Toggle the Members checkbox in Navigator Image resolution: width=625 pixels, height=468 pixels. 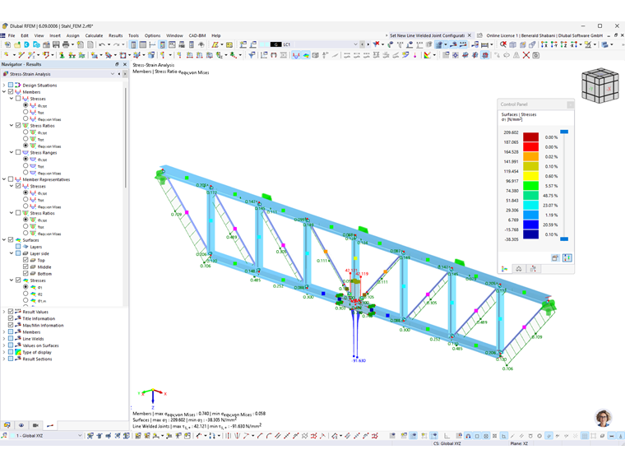11,91
